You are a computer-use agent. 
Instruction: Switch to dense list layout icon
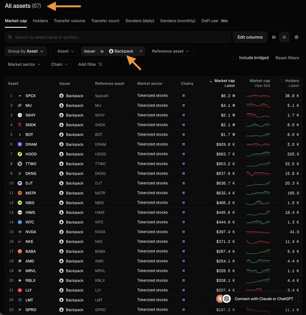[x=284, y=37]
